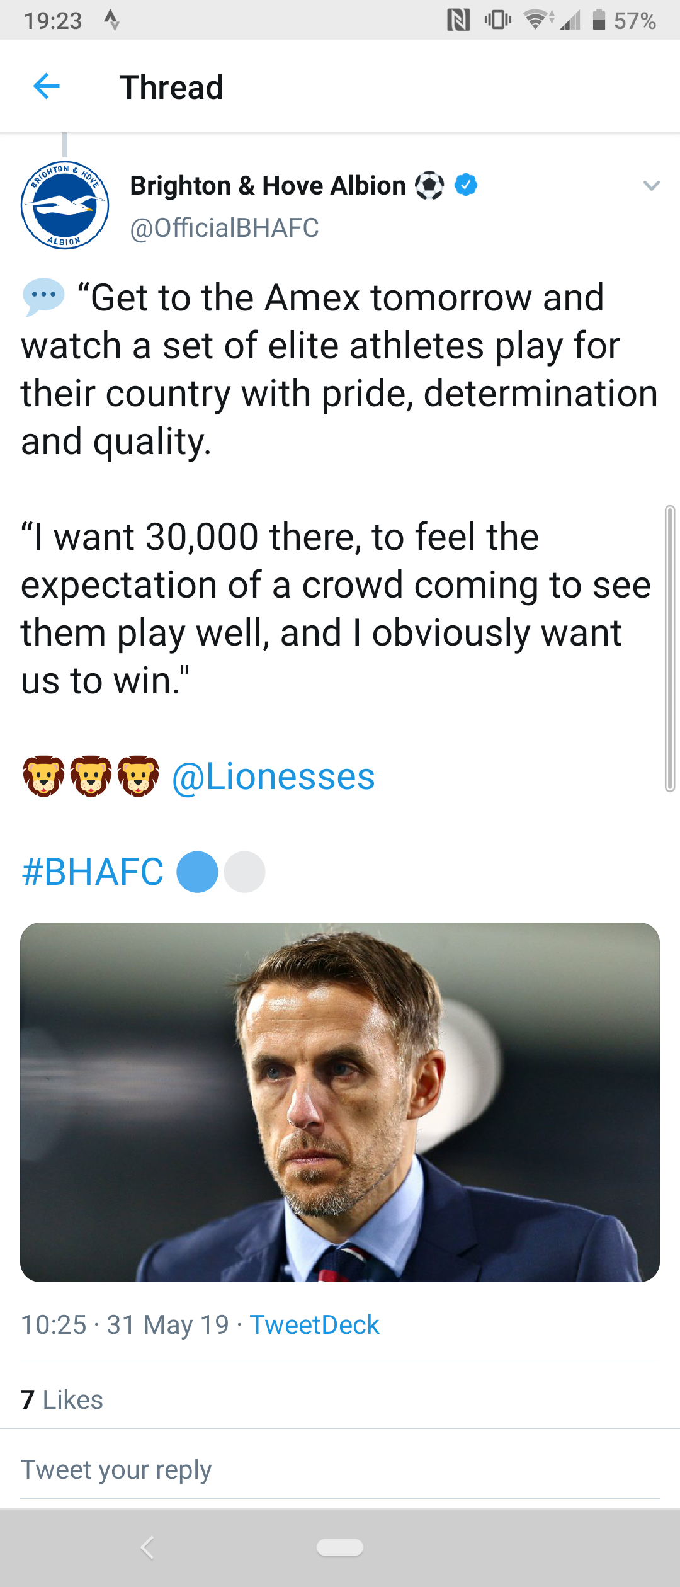Tap the football emoji beside account name

429,185
